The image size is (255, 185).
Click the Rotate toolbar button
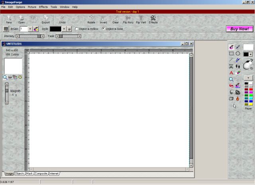(91, 19)
